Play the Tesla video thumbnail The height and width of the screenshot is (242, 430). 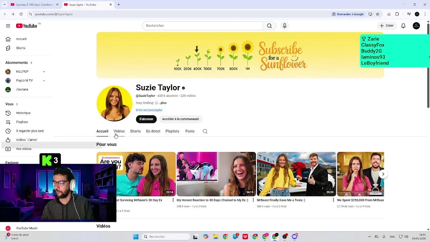(296, 174)
